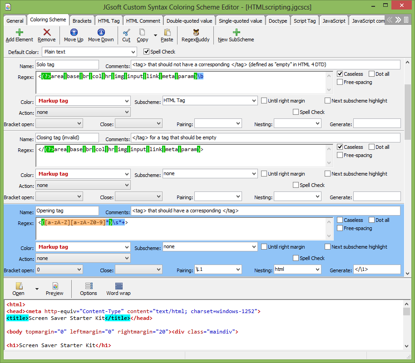The height and width of the screenshot is (363, 415).
Task: Go to the Script Tag tab
Action: [x=305, y=20]
